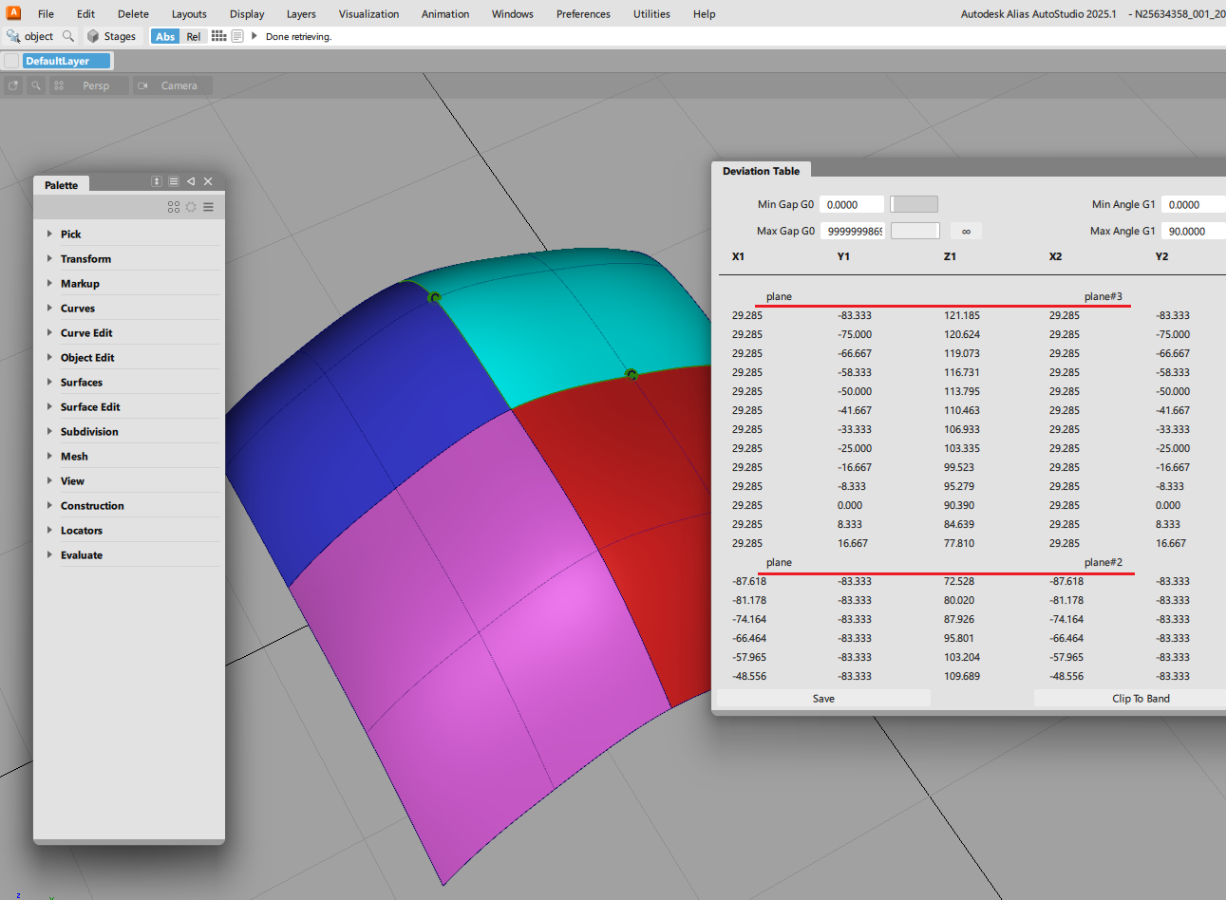Click the Min Gap G0 input field
The image size is (1226, 900).
tap(852, 204)
